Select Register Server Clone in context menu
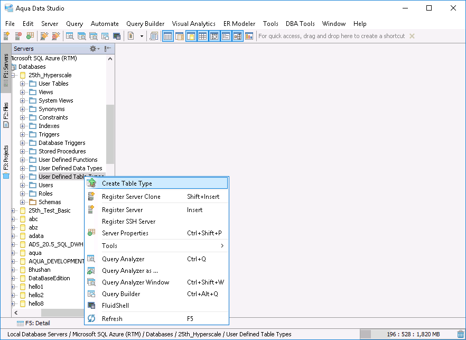466x340 pixels. pos(157,197)
